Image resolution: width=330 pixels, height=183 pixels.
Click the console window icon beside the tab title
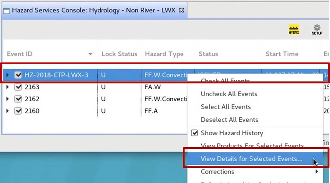tap(7, 11)
